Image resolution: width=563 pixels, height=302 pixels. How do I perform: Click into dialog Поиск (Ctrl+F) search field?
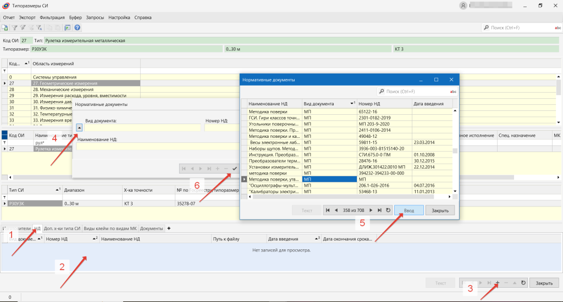[413, 92]
